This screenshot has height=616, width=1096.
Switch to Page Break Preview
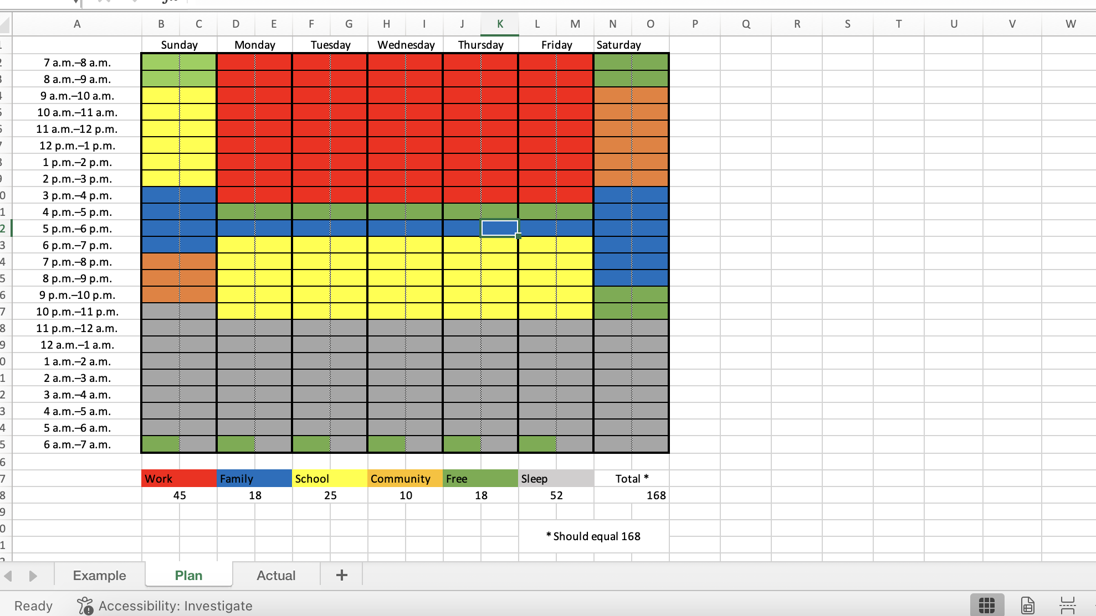pyautogui.click(x=1067, y=605)
